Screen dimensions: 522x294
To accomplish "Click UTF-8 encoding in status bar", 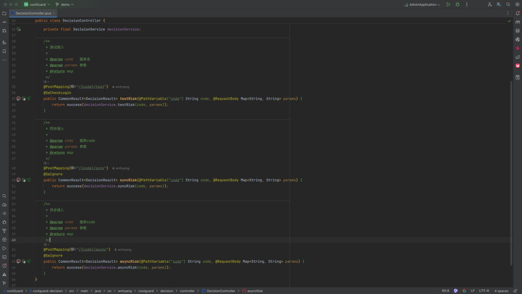I will click(484, 291).
